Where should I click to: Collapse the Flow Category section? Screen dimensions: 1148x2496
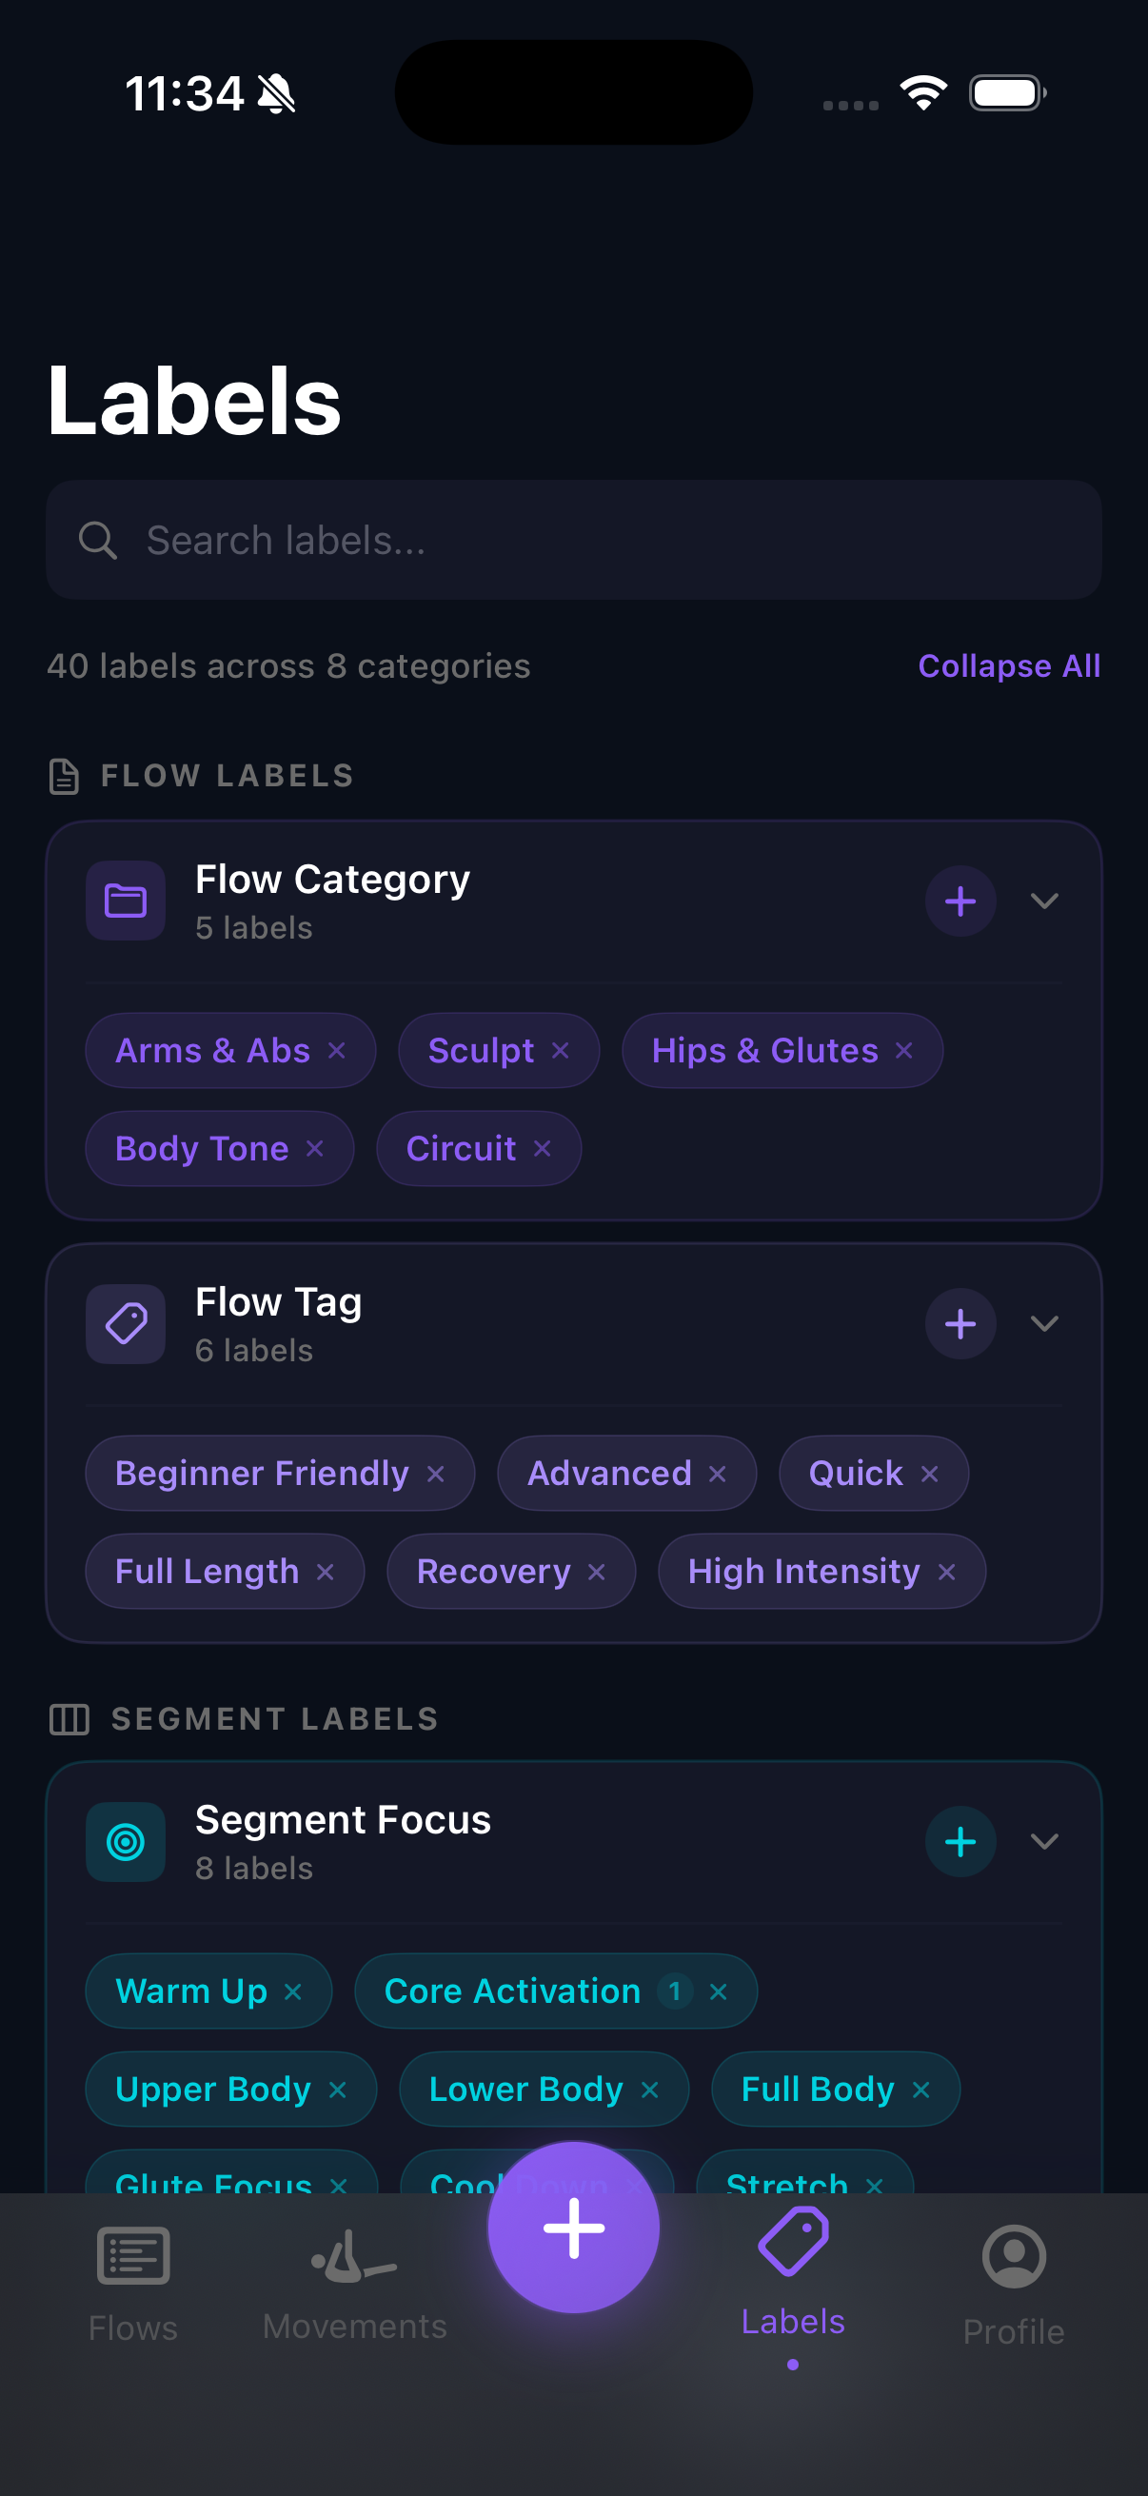point(1045,901)
